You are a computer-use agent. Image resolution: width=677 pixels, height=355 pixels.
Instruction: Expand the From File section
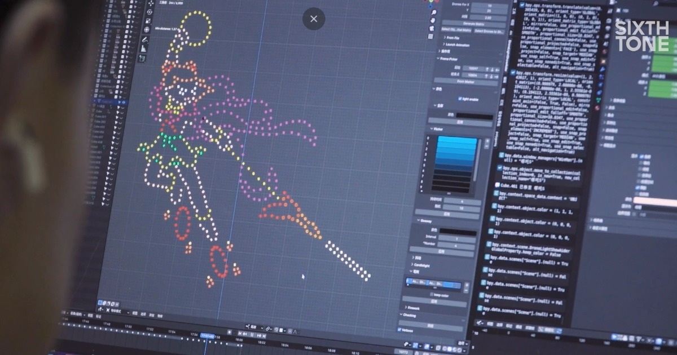coord(452,38)
